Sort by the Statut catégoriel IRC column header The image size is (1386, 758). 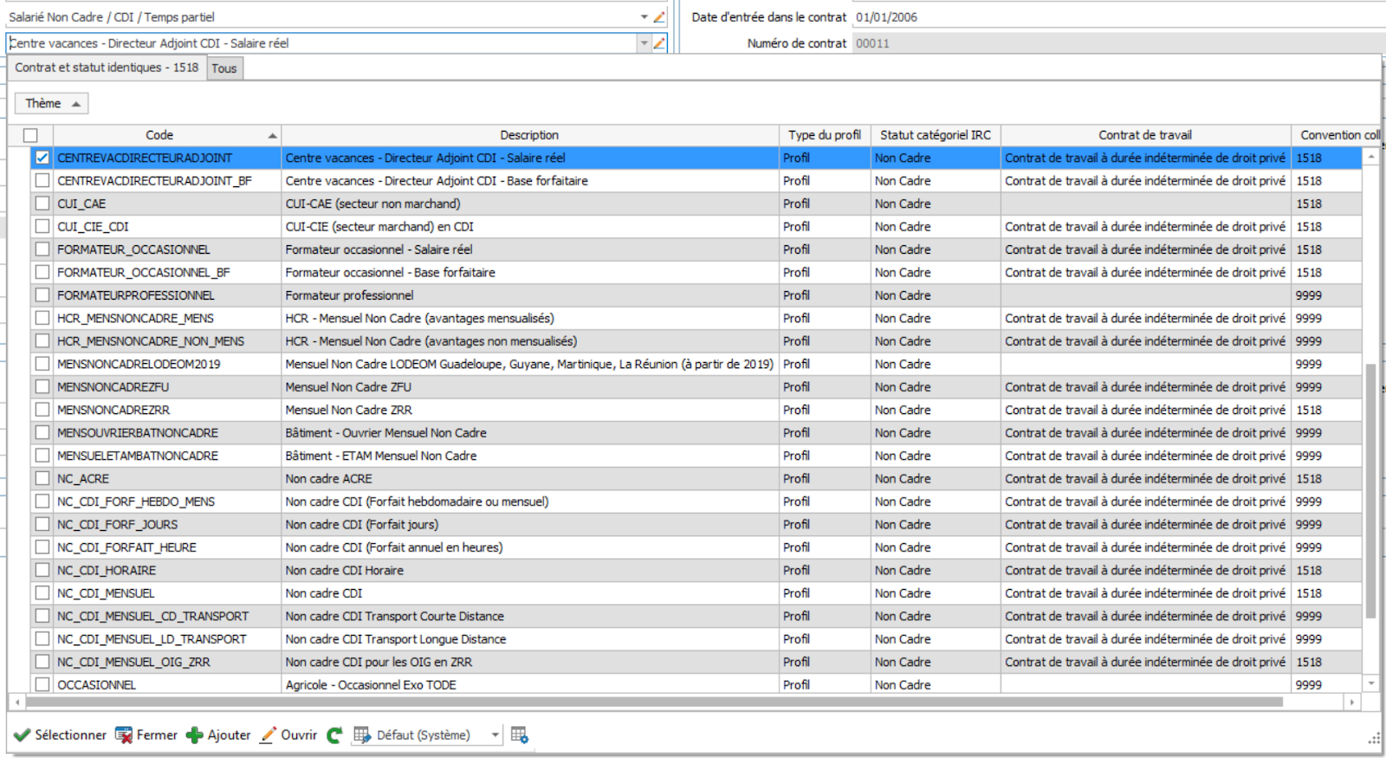point(936,135)
